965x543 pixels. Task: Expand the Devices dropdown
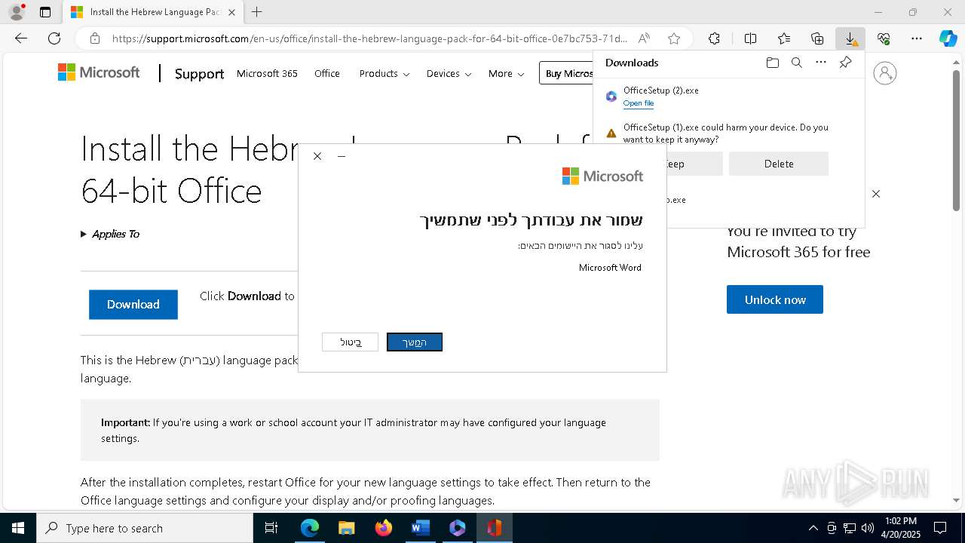449,73
